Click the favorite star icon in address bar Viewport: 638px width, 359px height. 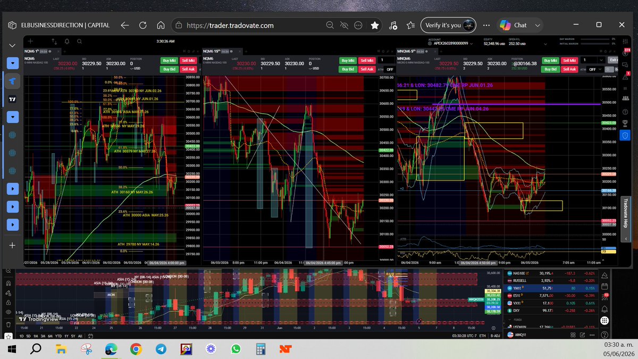[x=375, y=25]
